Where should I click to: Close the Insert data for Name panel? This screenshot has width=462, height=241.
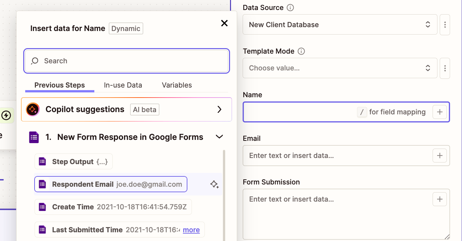224,23
